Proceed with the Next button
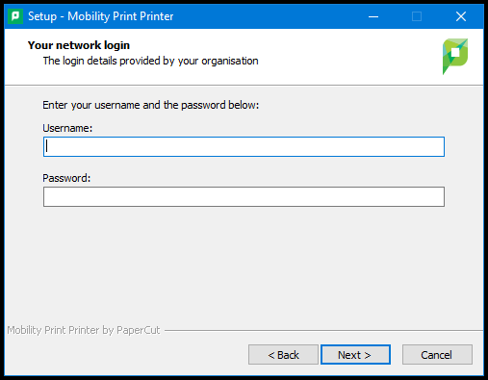This screenshot has width=488, height=380. click(355, 355)
